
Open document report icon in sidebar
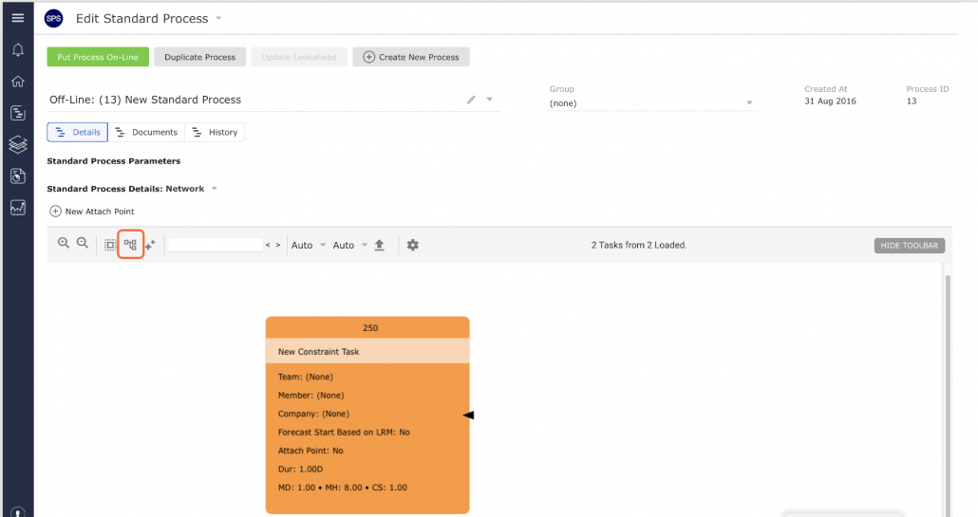click(x=18, y=176)
